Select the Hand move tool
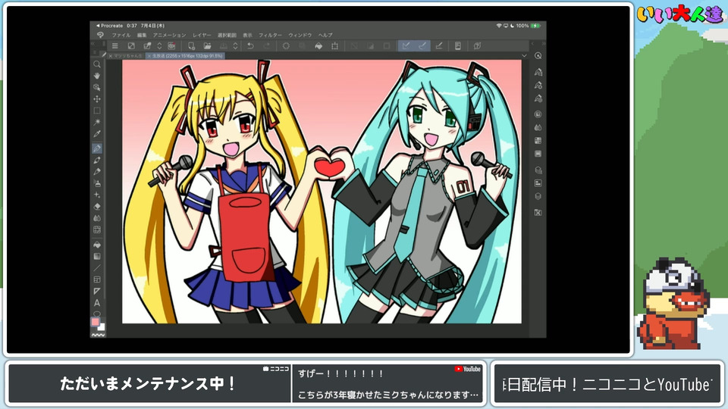728x409 pixels. coord(96,76)
